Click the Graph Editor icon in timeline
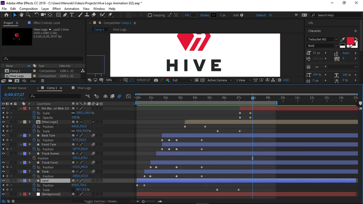Viewport: 363px width, 204px height. [x=128, y=96]
